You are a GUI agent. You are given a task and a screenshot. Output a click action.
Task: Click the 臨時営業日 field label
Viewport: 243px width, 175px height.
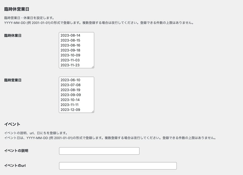[13, 80]
